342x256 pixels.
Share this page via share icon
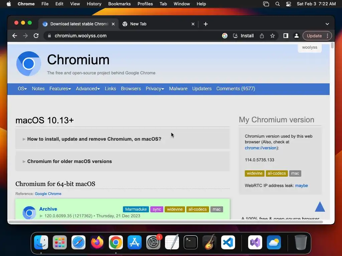(x=262, y=36)
